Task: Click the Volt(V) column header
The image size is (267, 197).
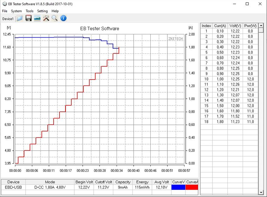Action: [235, 25]
